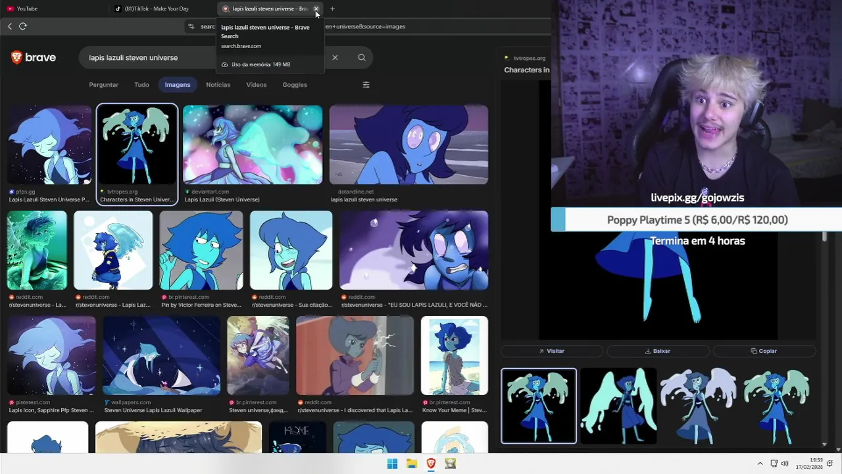Go back using the browser back arrow
This screenshot has width=842, height=474.
pyautogui.click(x=10, y=26)
